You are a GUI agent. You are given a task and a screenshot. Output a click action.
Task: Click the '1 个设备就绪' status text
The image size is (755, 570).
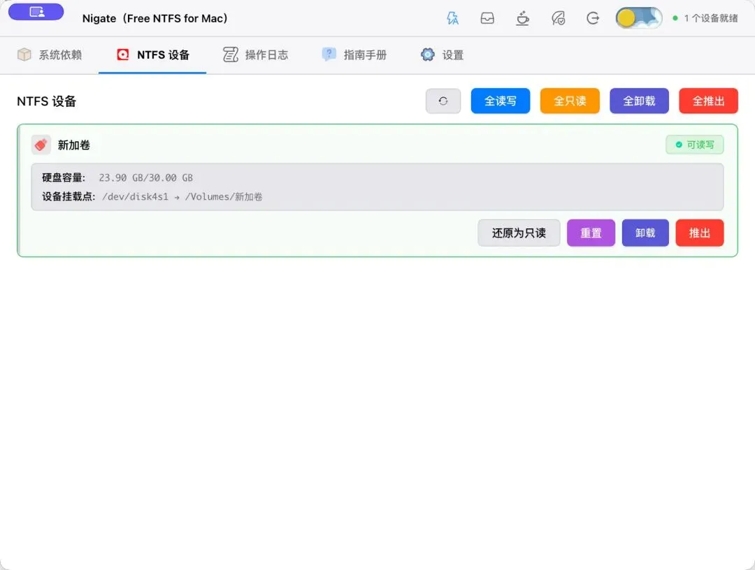coord(711,18)
